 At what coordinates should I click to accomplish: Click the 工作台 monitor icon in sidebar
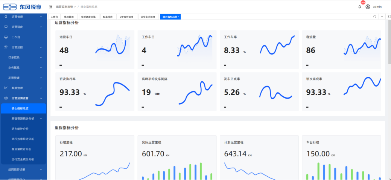6,37
